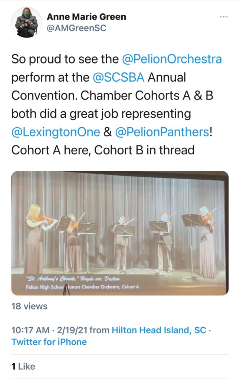Click the 18 views count

point(30,306)
